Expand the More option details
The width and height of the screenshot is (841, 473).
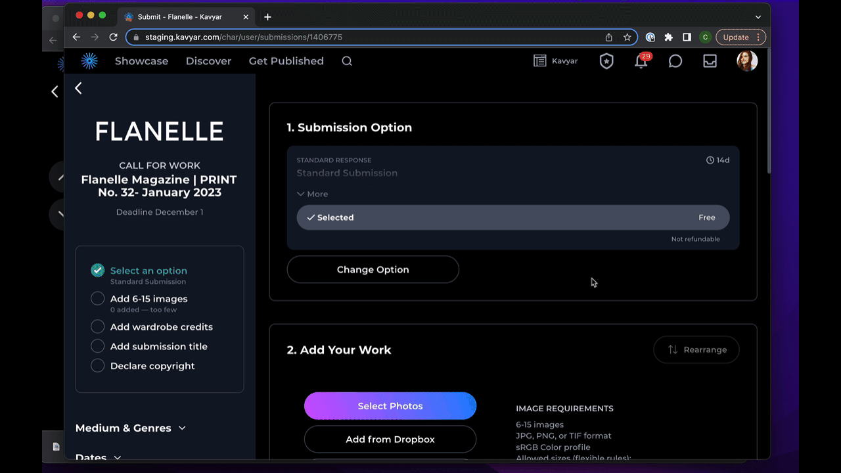point(312,194)
